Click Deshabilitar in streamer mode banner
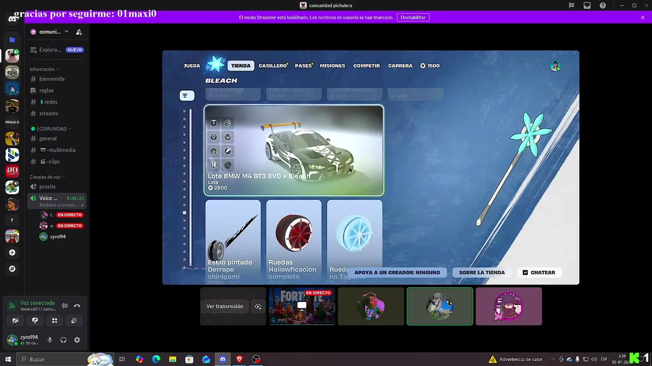 pos(413,17)
